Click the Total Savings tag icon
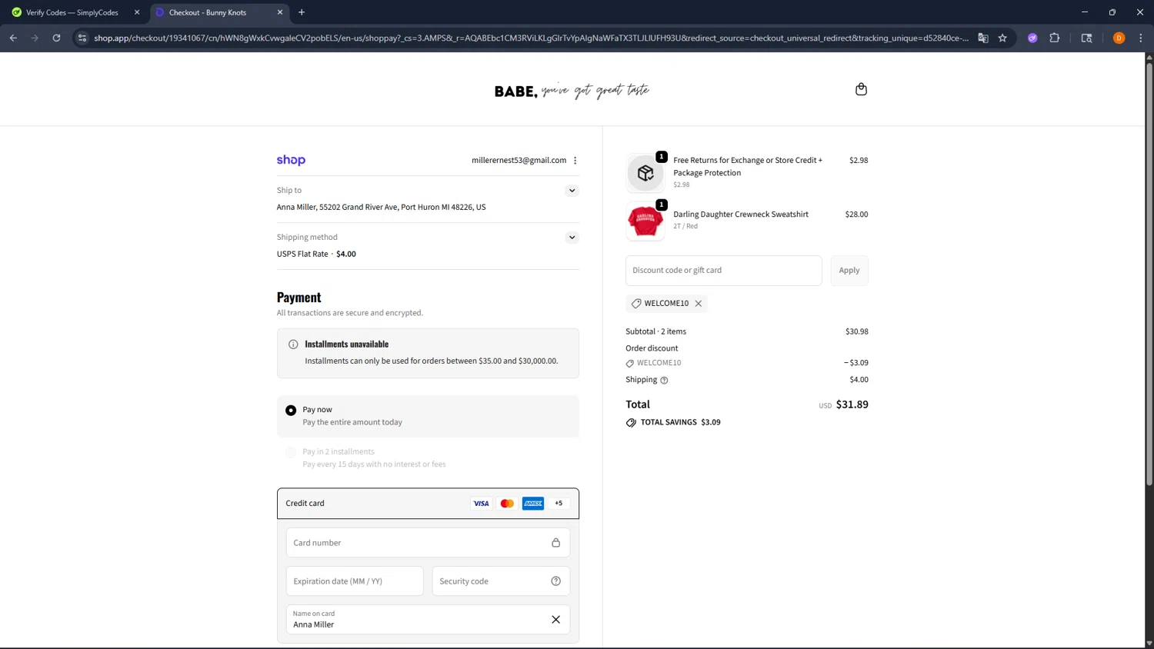This screenshot has height=649, width=1154. (631, 423)
